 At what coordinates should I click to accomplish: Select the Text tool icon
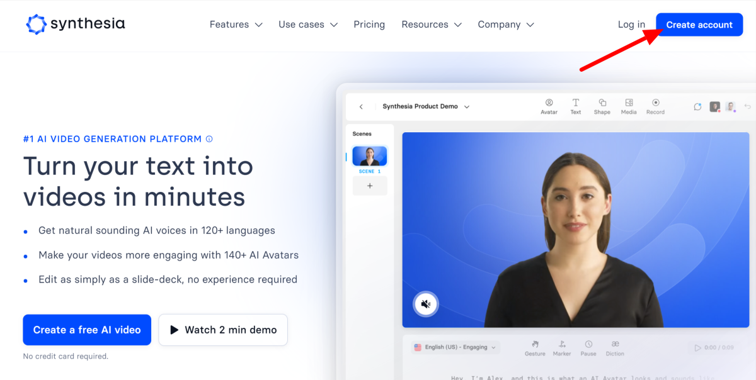coord(575,103)
